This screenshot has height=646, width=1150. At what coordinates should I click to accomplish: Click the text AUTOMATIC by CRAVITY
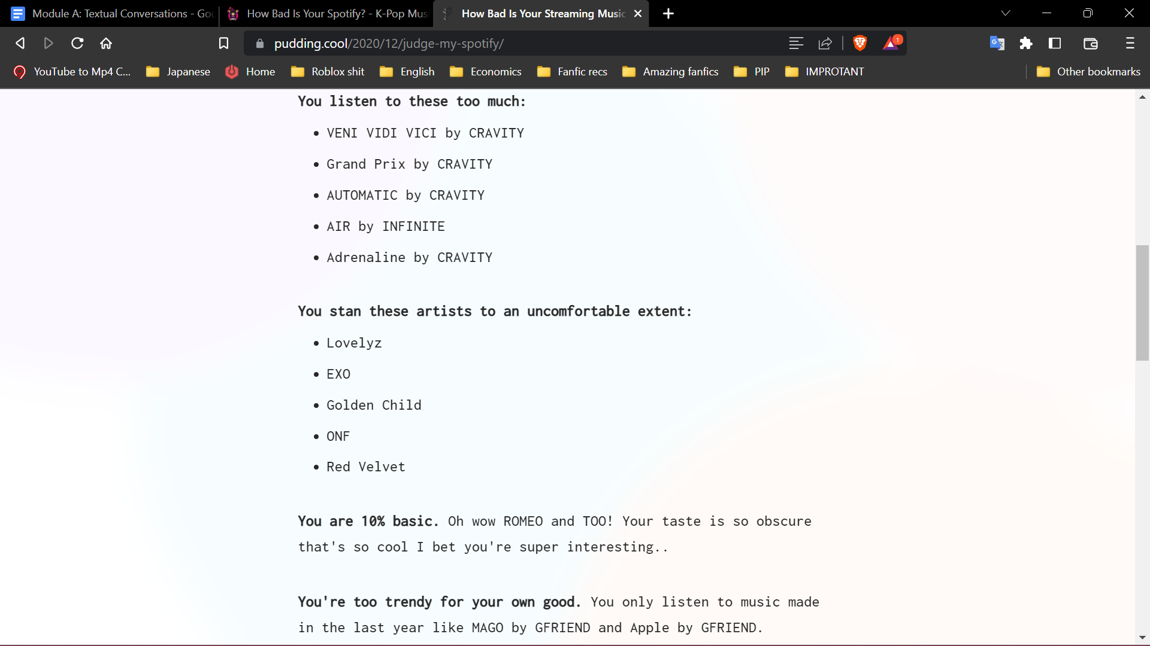[x=405, y=196]
